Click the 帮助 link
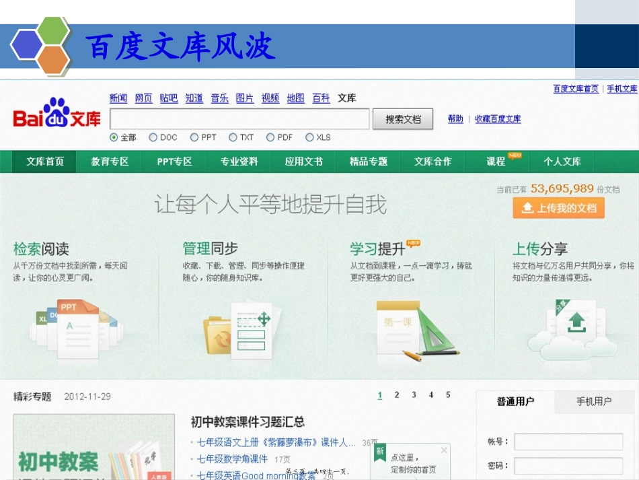This screenshot has width=639, height=480. pos(455,118)
